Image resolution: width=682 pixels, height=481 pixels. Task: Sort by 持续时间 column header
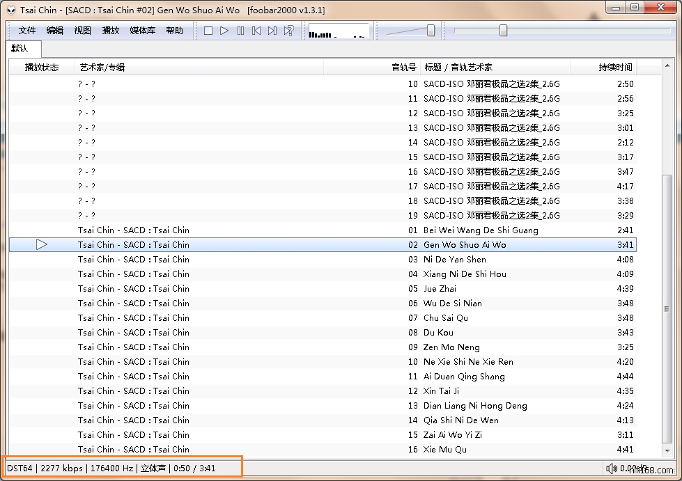615,68
